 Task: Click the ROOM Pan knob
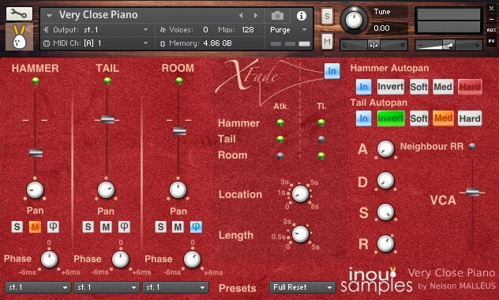tap(178, 190)
